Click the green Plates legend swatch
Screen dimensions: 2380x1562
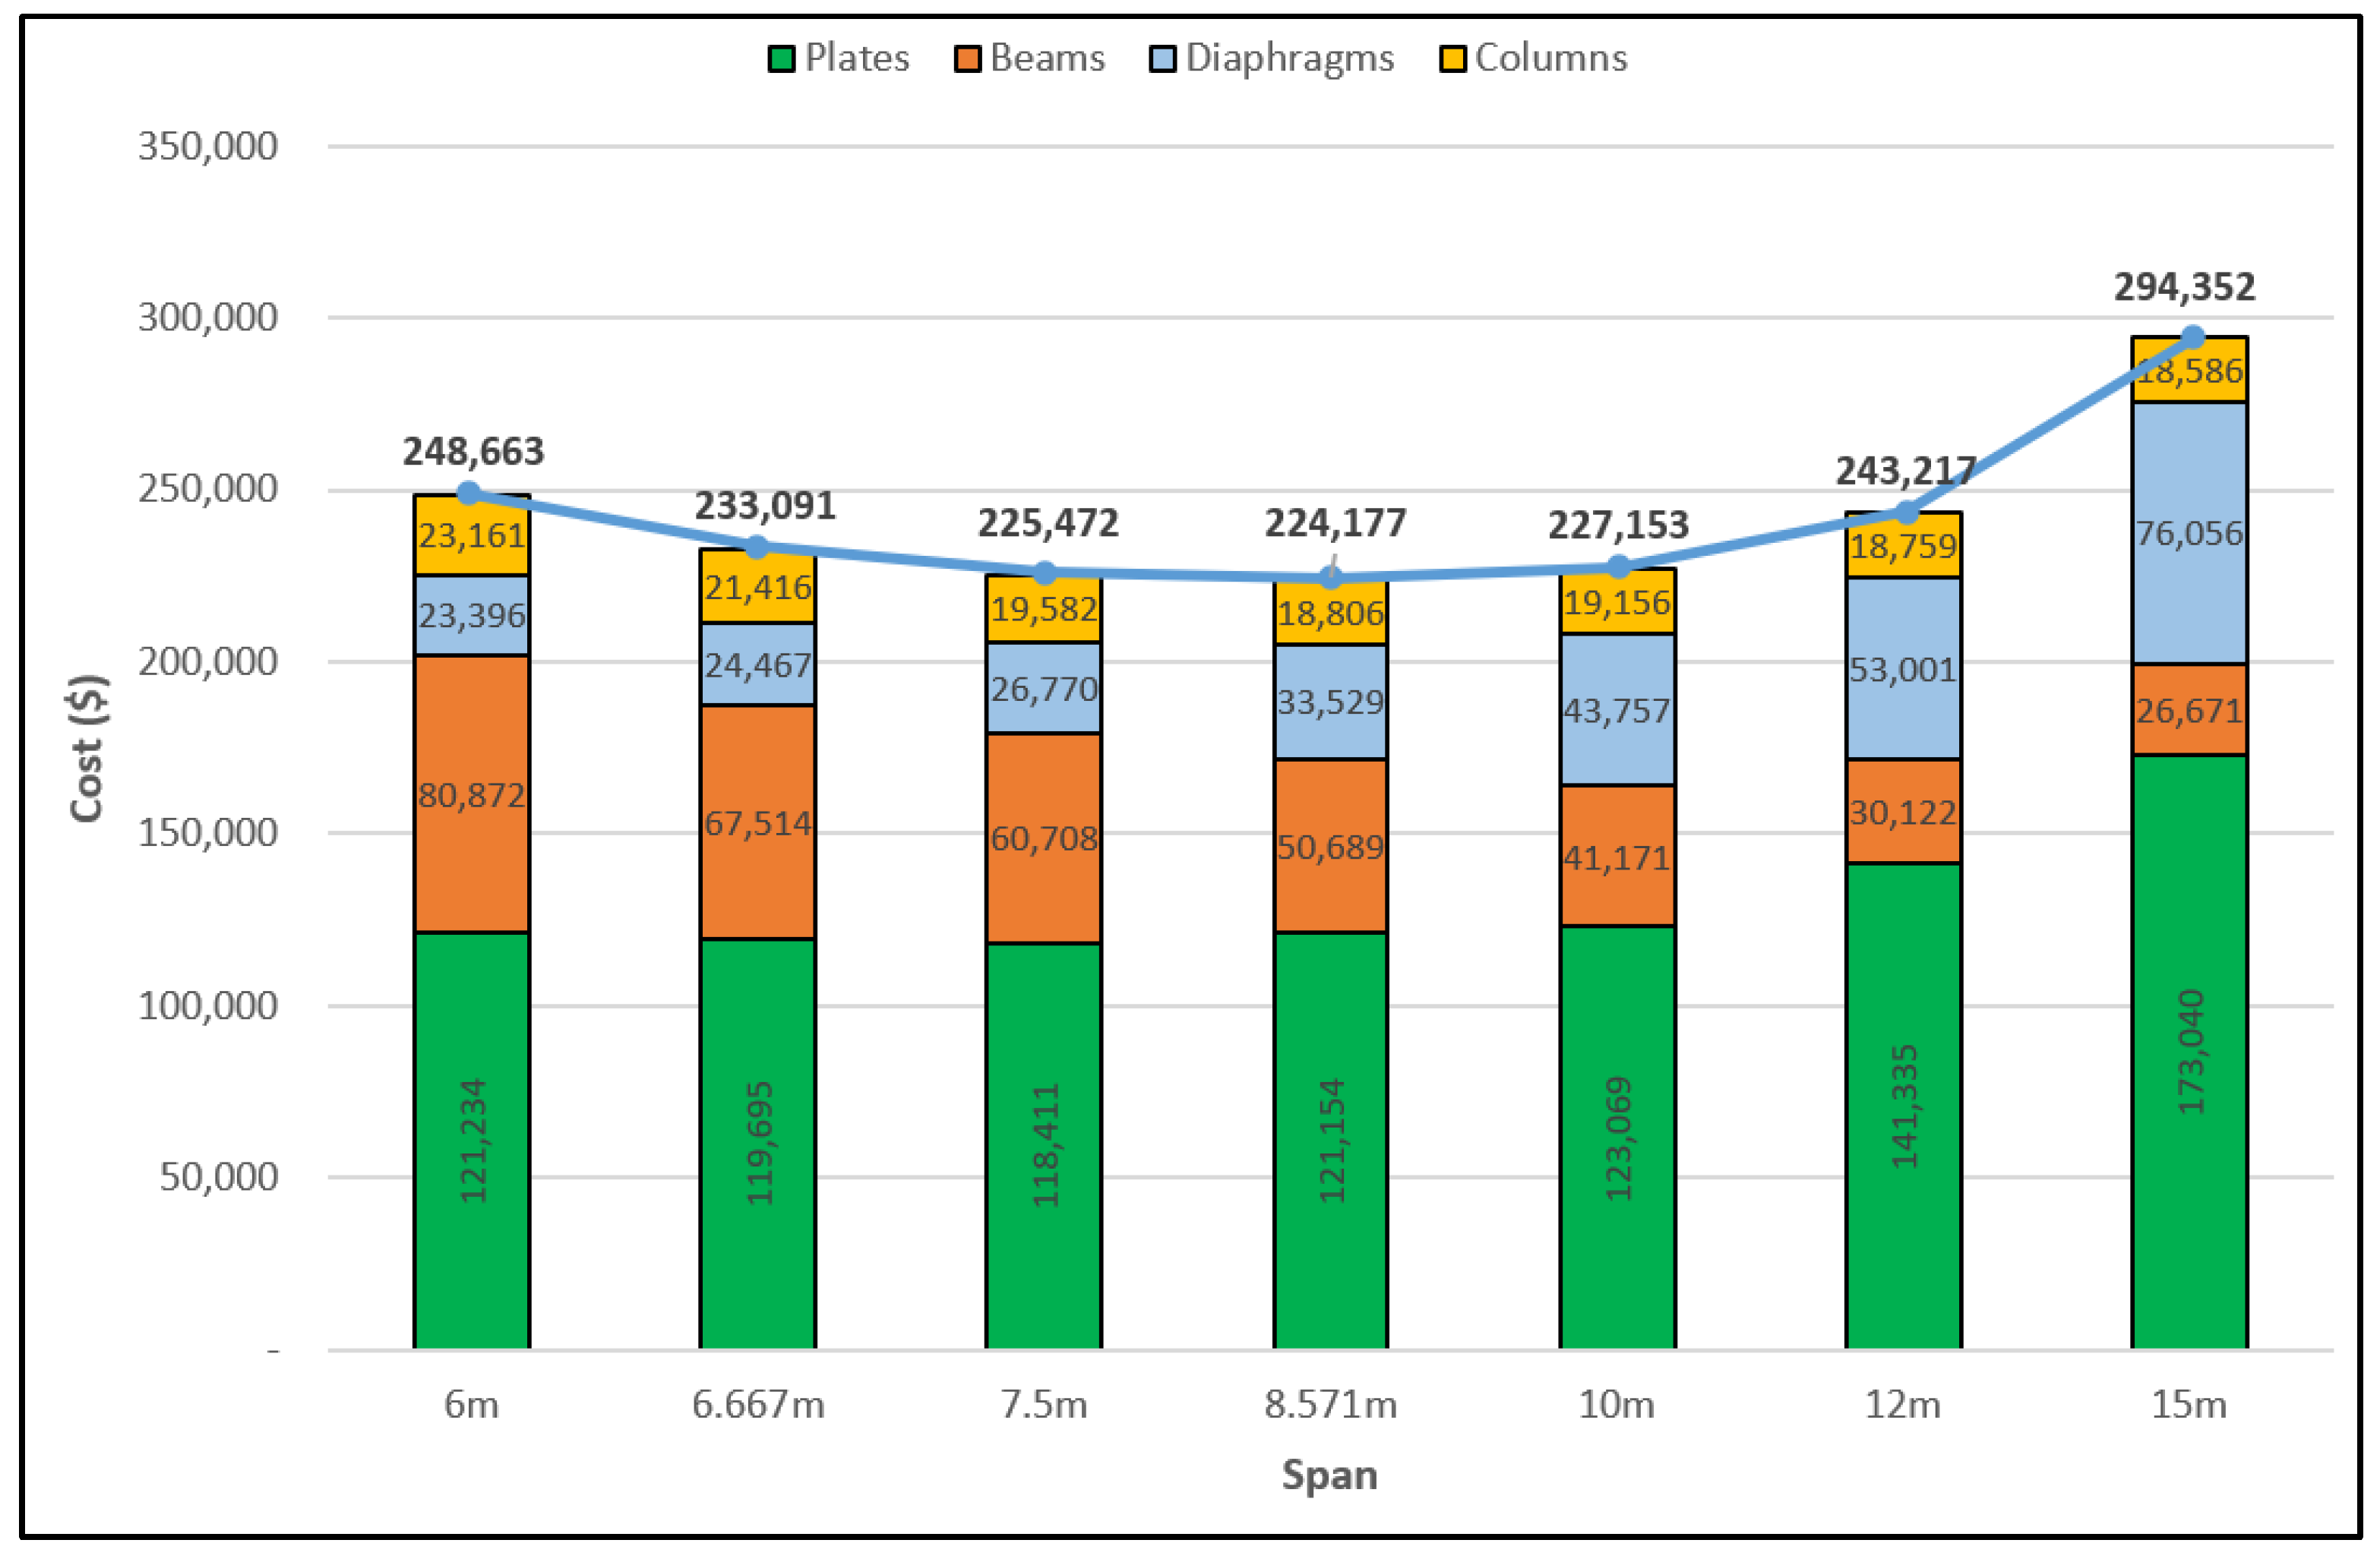[781, 59]
